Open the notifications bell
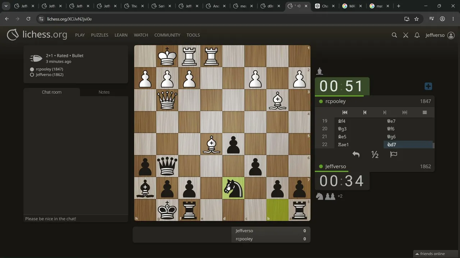This screenshot has width=460, height=258. tap(417, 35)
